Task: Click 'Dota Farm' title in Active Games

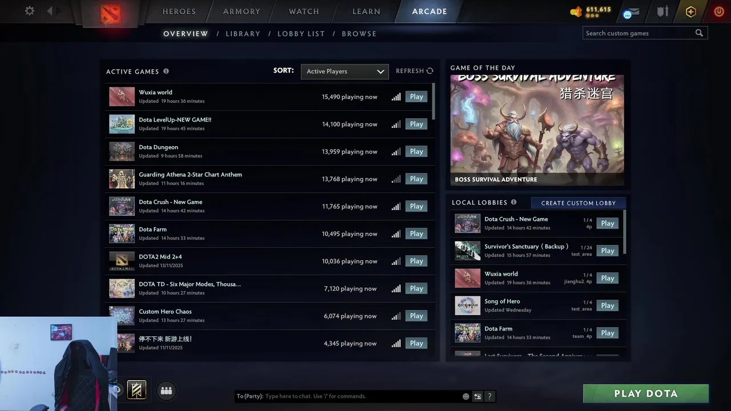Action: 152,229
